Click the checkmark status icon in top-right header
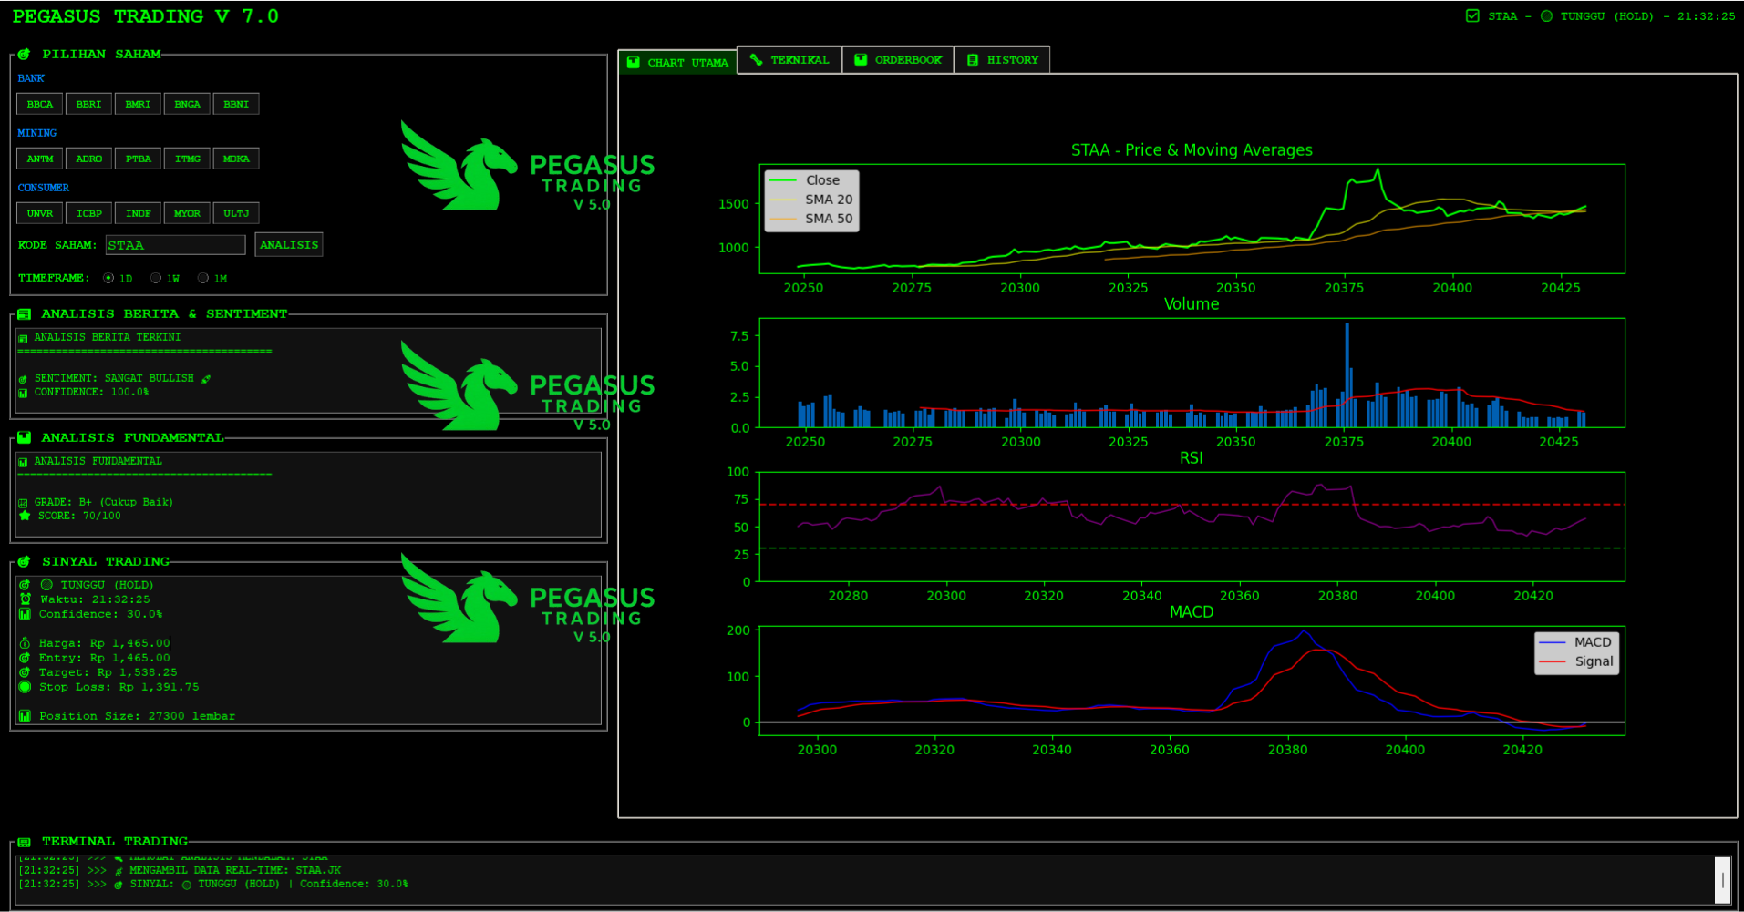 pos(1472,16)
